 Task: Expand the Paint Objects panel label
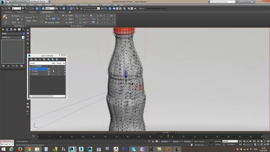tap(20, 26)
